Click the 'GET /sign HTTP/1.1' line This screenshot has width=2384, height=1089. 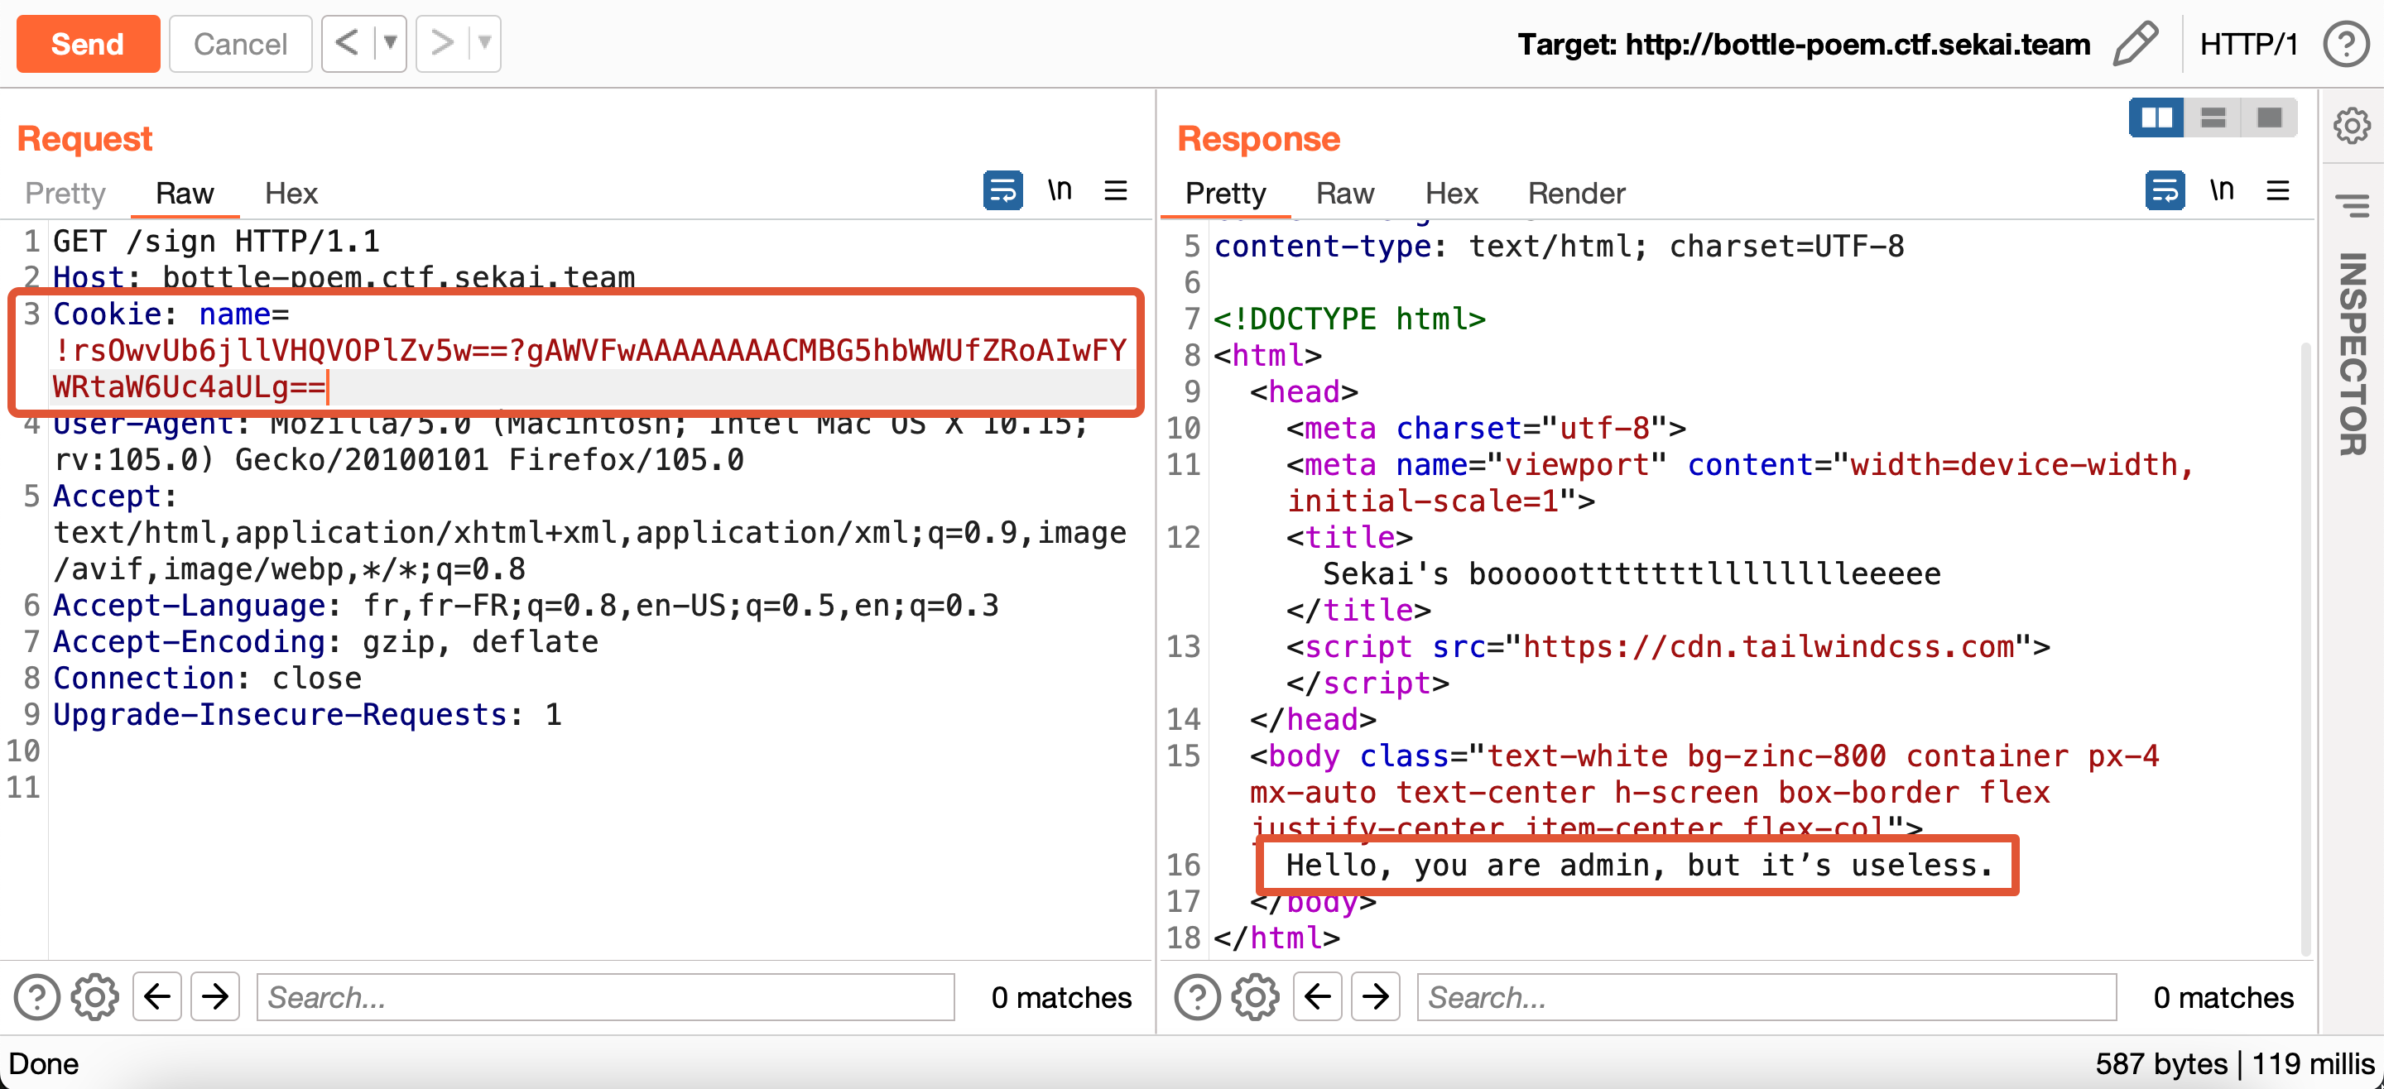tap(217, 242)
